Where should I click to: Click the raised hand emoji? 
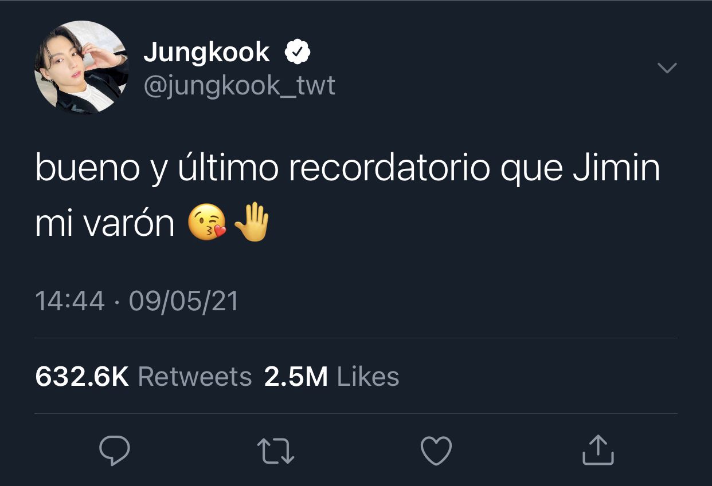(x=251, y=223)
